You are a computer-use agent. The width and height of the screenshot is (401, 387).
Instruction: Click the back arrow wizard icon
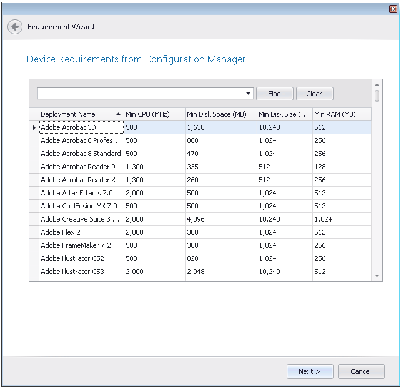click(x=15, y=27)
